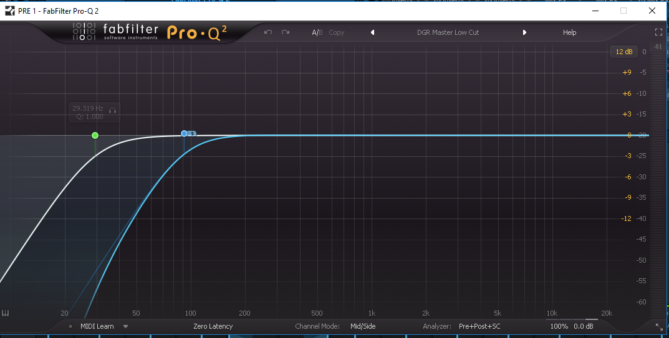Click the 0.0 dB output level value
Viewport: 669px width, 338px height.
pyautogui.click(x=583, y=327)
